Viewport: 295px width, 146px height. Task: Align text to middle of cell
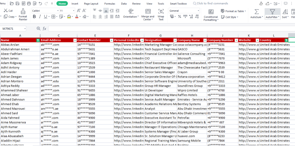[x=101, y=11]
